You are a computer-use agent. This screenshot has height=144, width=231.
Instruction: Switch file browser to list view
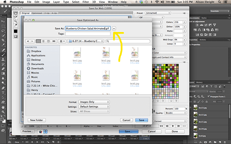pyautogui.click(x=43, y=41)
